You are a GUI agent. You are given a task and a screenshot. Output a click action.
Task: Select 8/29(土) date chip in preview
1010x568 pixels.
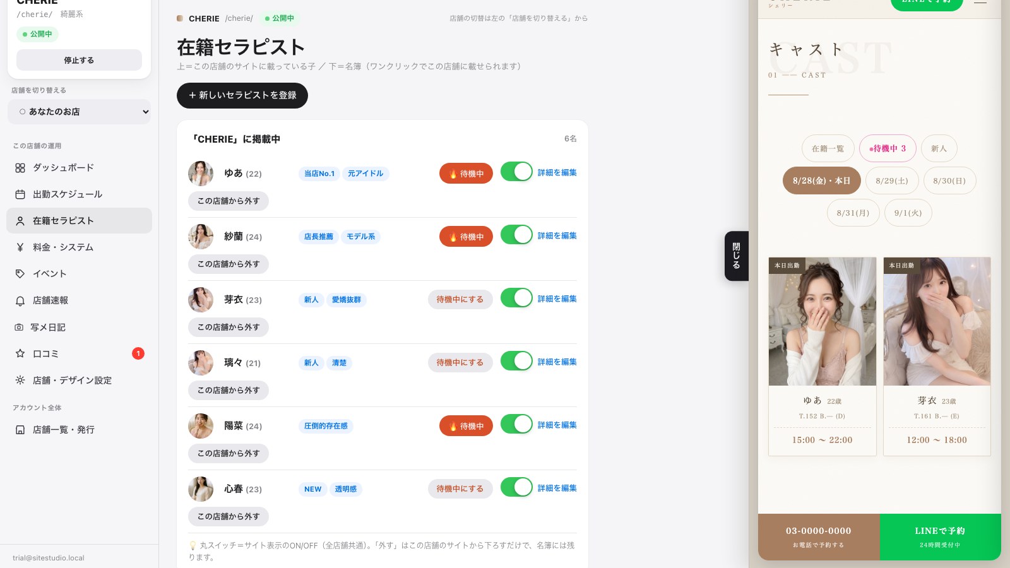[x=892, y=180]
